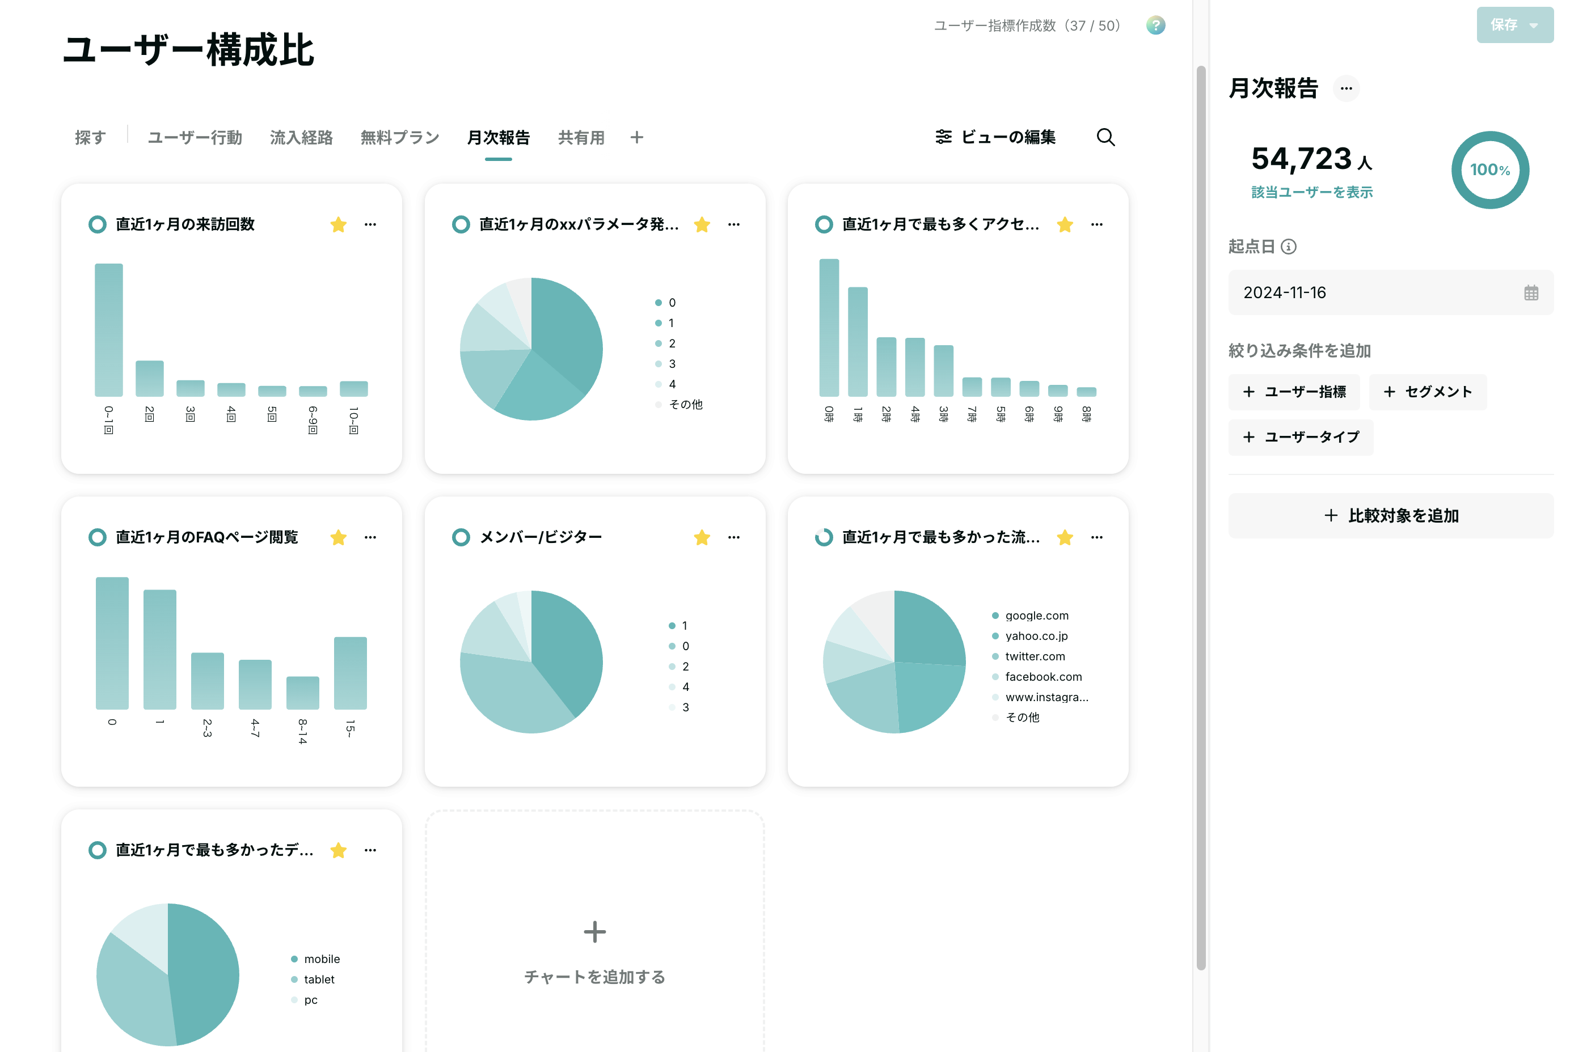Expand the 保存 button dropdown arrow
Viewport: 1570px width, 1052px height.
coord(1534,26)
